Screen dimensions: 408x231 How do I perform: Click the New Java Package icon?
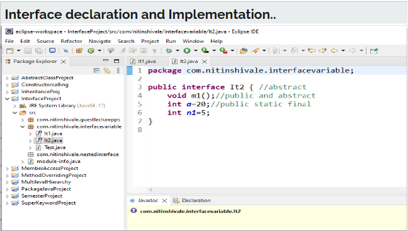click(x=79, y=51)
